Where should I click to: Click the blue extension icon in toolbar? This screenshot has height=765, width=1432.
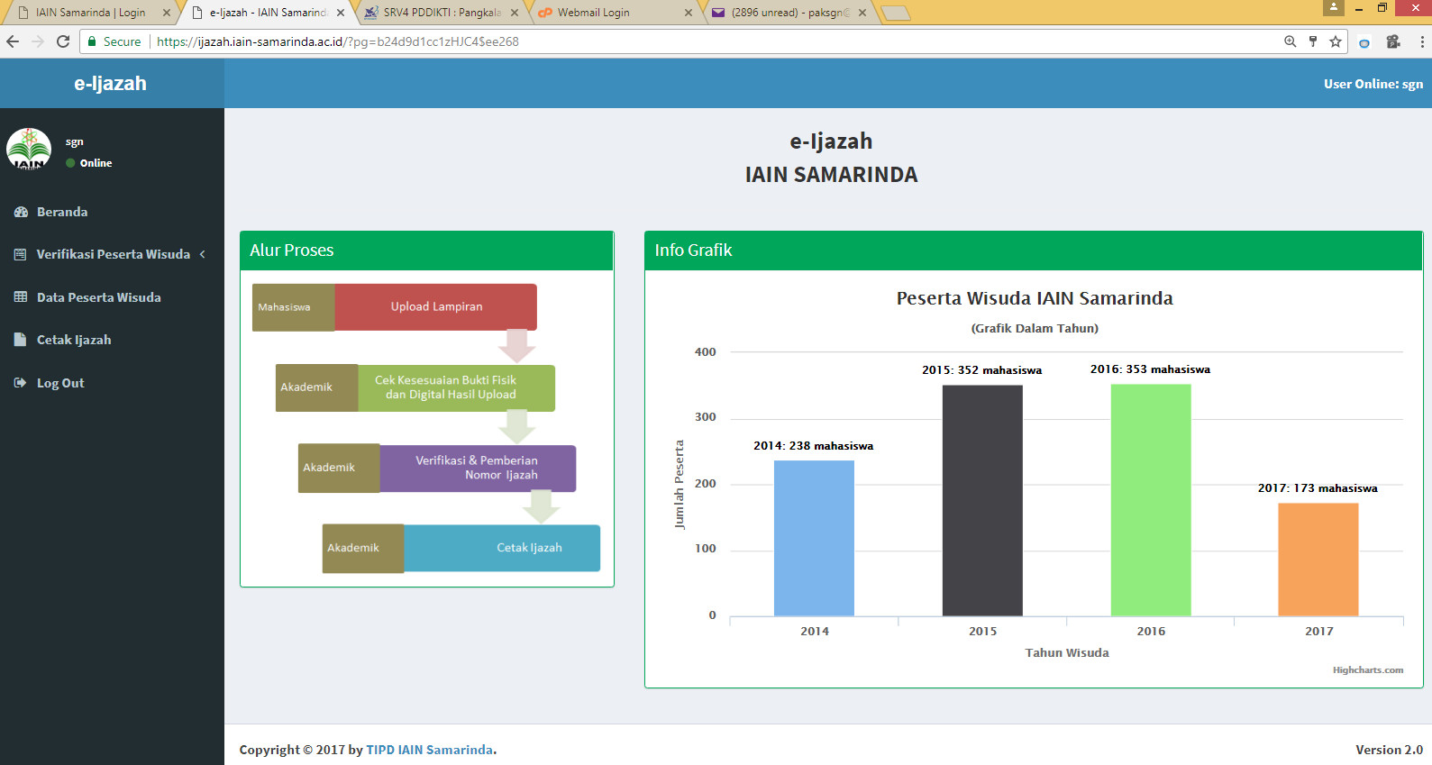pos(1364,41)
